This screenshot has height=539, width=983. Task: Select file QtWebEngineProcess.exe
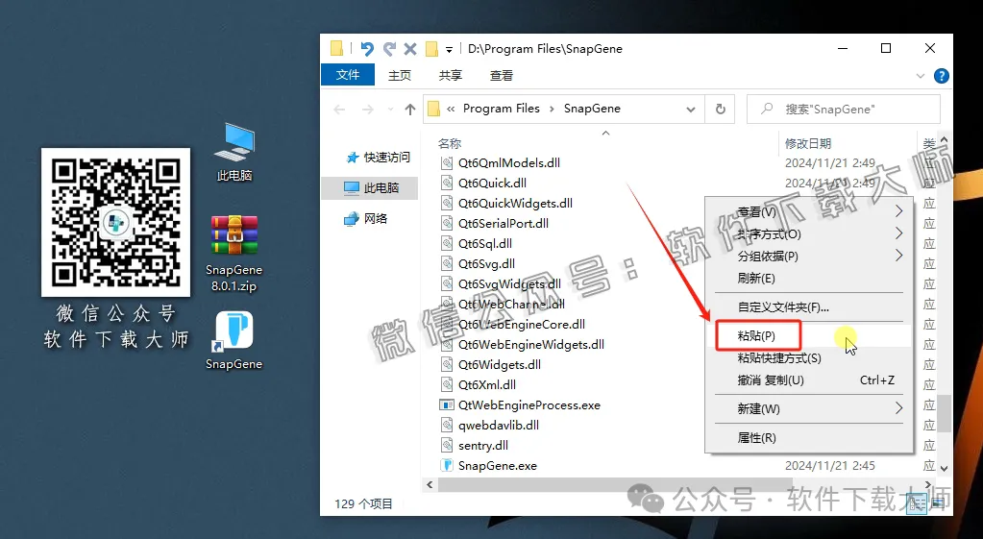point(528,404)
